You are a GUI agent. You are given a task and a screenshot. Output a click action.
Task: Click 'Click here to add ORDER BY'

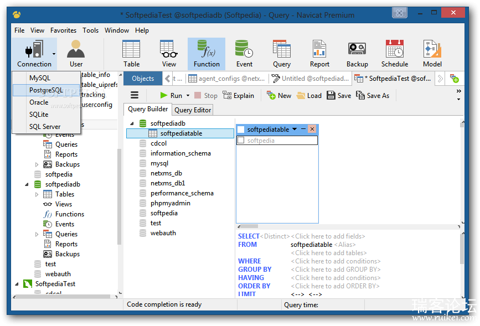point(335,286)
